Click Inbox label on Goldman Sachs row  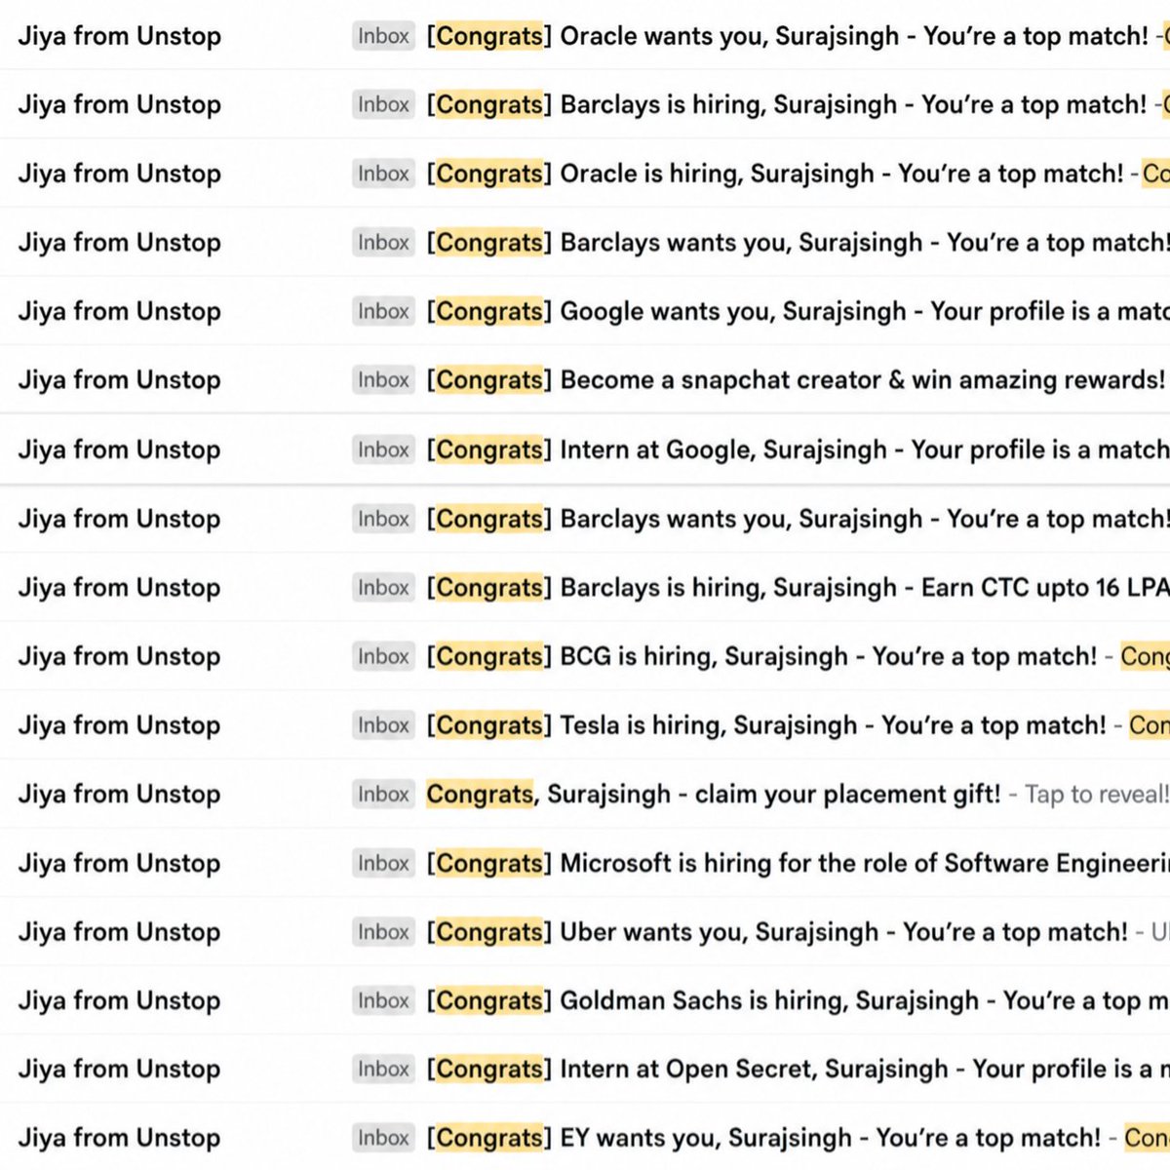coord(383,1000)
